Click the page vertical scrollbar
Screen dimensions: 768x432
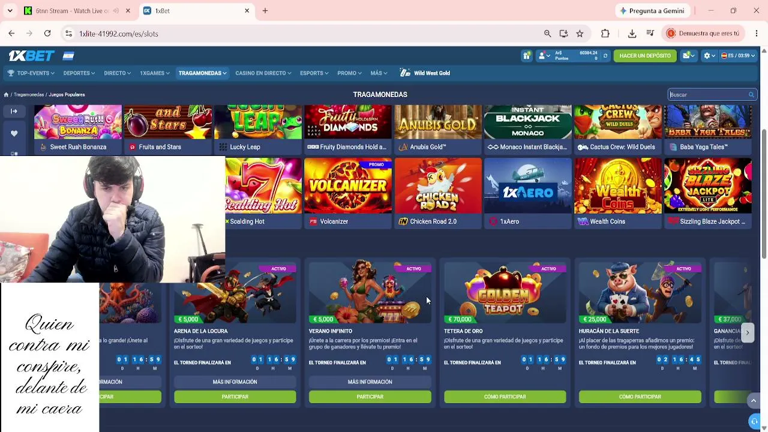(x=764, y=193)
